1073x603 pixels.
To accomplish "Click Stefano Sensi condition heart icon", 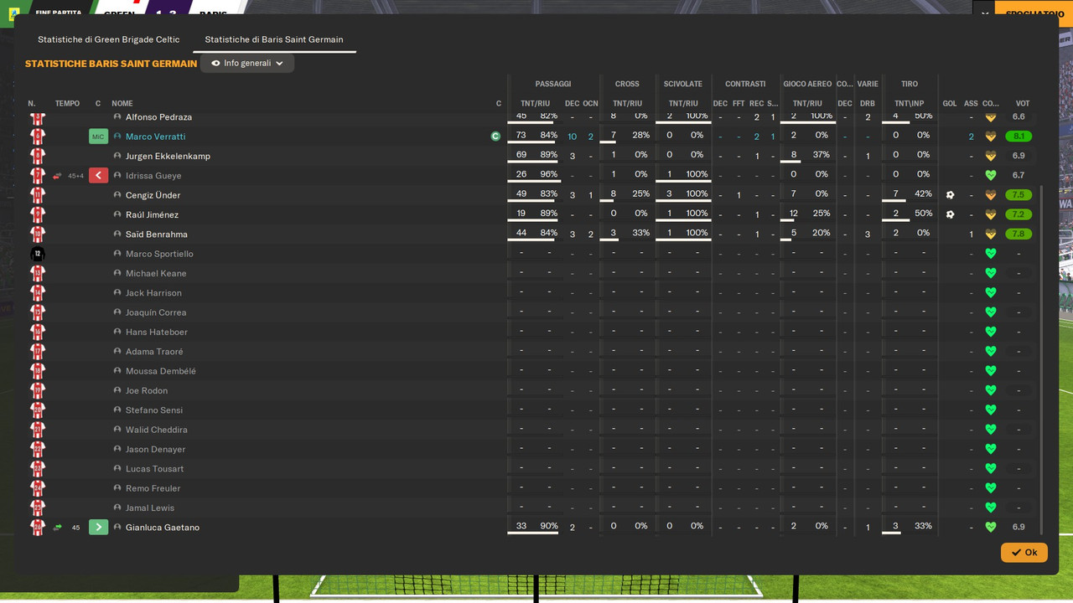I will [990, 410].
